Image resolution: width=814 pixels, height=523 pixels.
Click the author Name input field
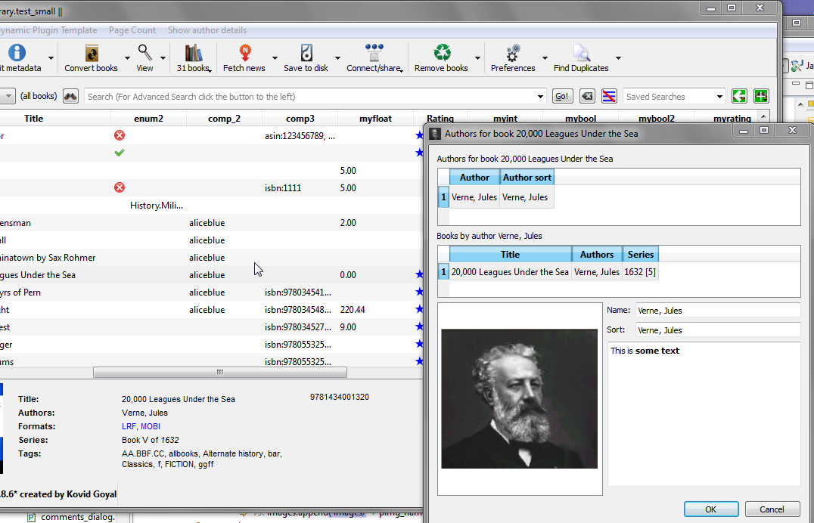(718, 311)
